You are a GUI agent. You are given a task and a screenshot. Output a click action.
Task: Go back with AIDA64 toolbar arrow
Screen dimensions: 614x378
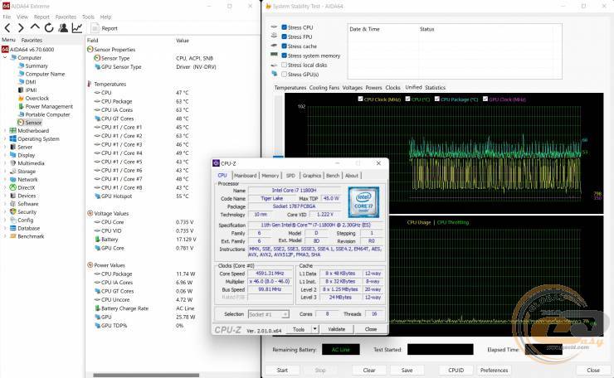(x=7, y=28)
